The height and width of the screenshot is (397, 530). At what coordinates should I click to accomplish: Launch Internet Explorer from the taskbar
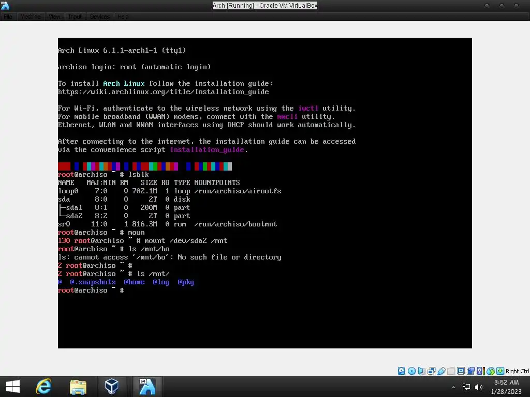coord(43,387)
